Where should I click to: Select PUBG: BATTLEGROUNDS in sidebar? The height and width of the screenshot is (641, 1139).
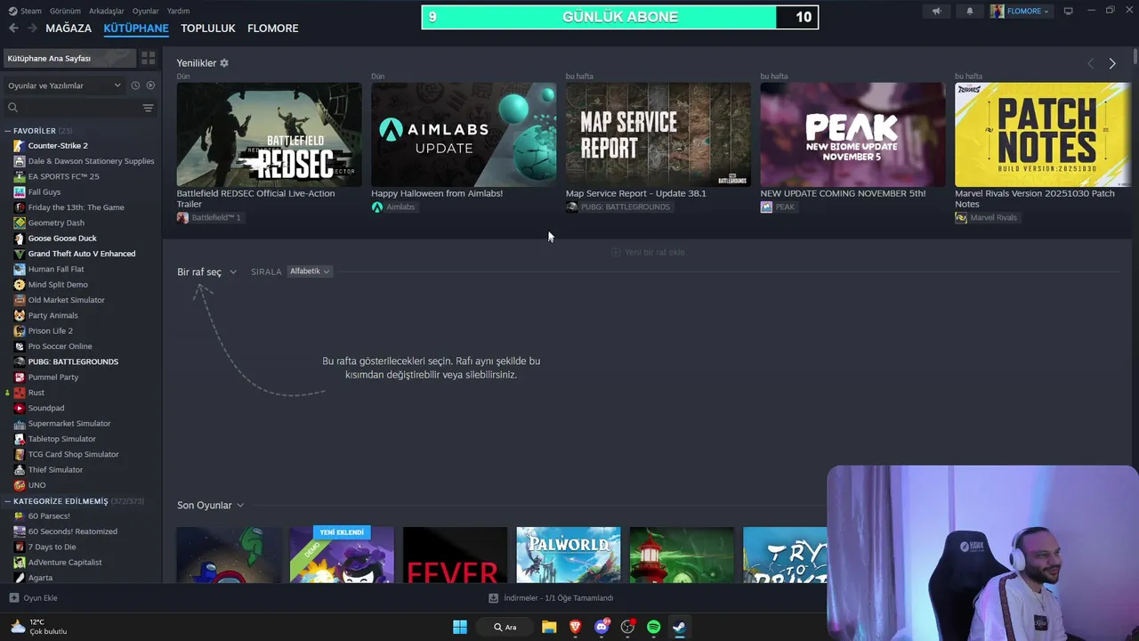73,361
